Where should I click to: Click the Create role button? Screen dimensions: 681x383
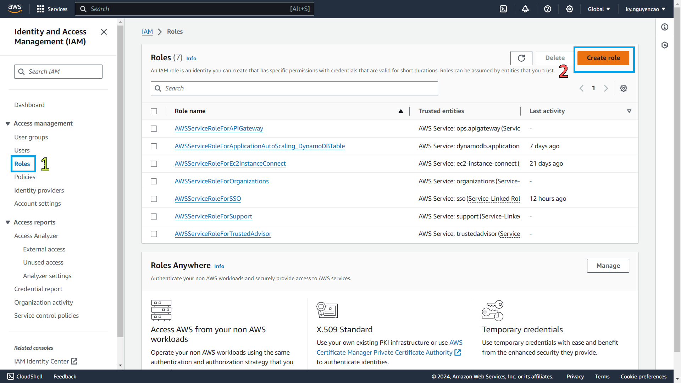(x=603, y=58)
